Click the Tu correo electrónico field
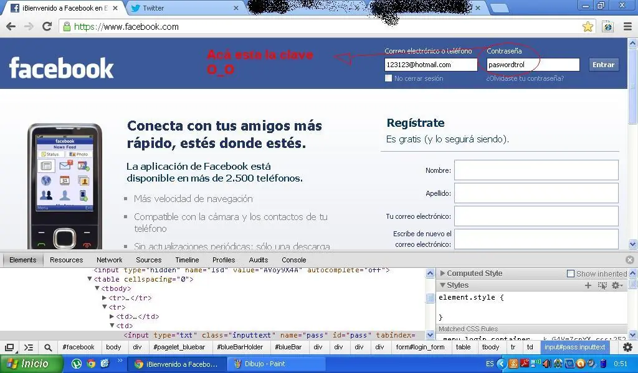The height and width of the screenshot is (373, 638). click(536, 216)
